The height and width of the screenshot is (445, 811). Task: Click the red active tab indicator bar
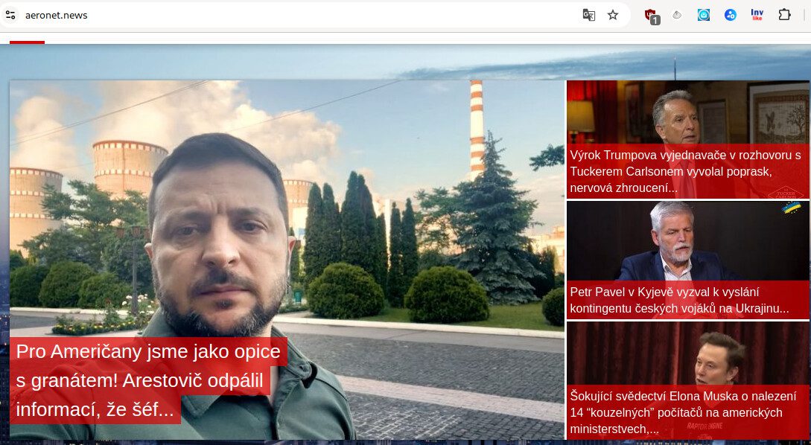click(x=27, y=42)
